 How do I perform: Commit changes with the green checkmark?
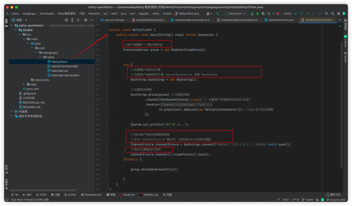tap(301, 14)
